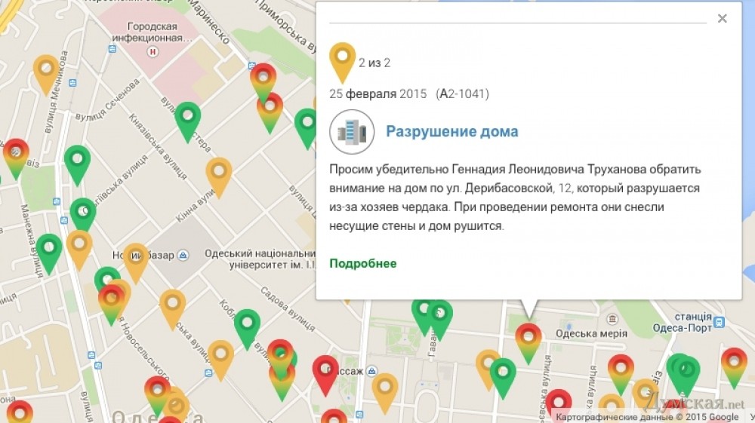Select yellow pin on Кінна вулиця
The image size is (755, 423).
coord(218,173)
